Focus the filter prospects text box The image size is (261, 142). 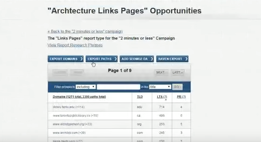[118, 87]
